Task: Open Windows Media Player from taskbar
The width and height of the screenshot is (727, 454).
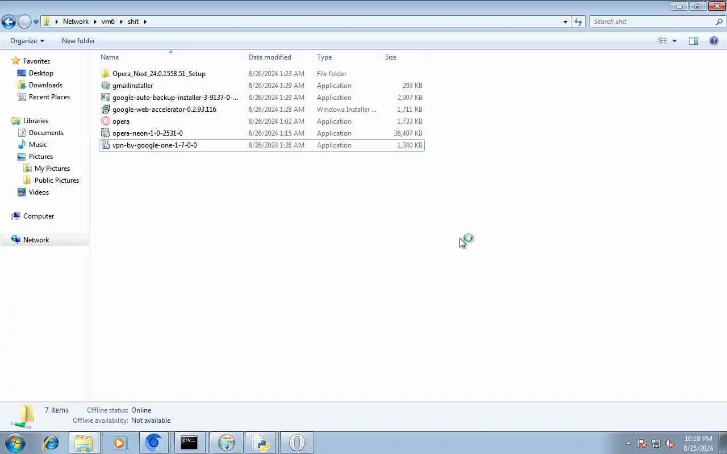Action: (119, 443)
